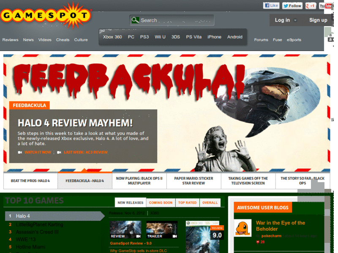Click the Watch It Now link
Screen dimensions: 338x253
point(38,152)
